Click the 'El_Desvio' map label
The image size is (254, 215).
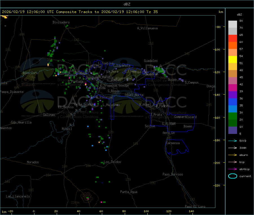tap(66, 107)
